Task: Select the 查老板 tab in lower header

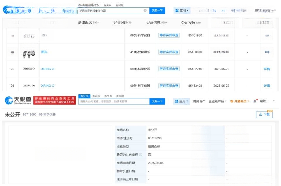Action: pyautogui.click(x=96, y=96)
